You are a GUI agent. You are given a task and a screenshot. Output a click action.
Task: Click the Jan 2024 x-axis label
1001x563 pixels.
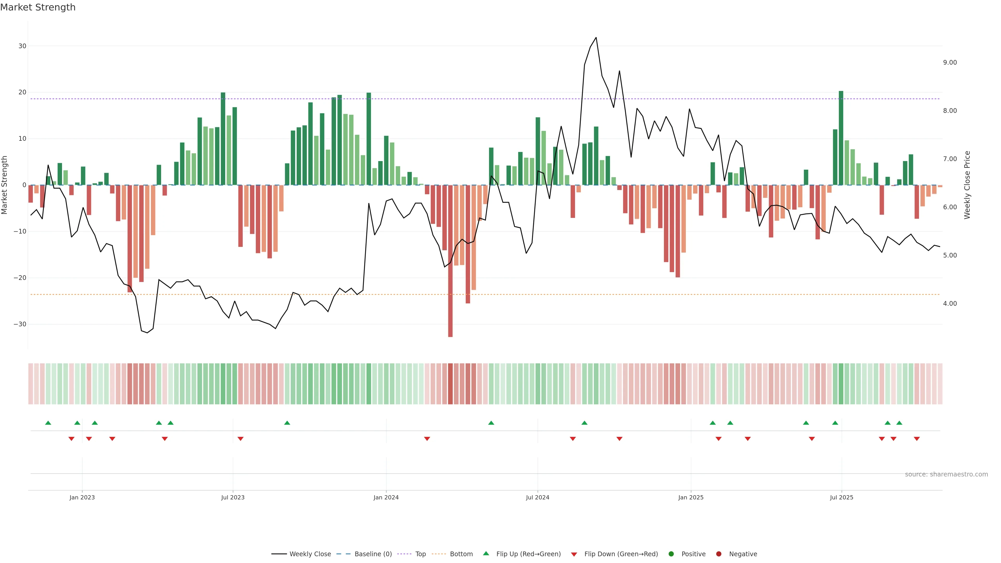click(x=386, y=497)
